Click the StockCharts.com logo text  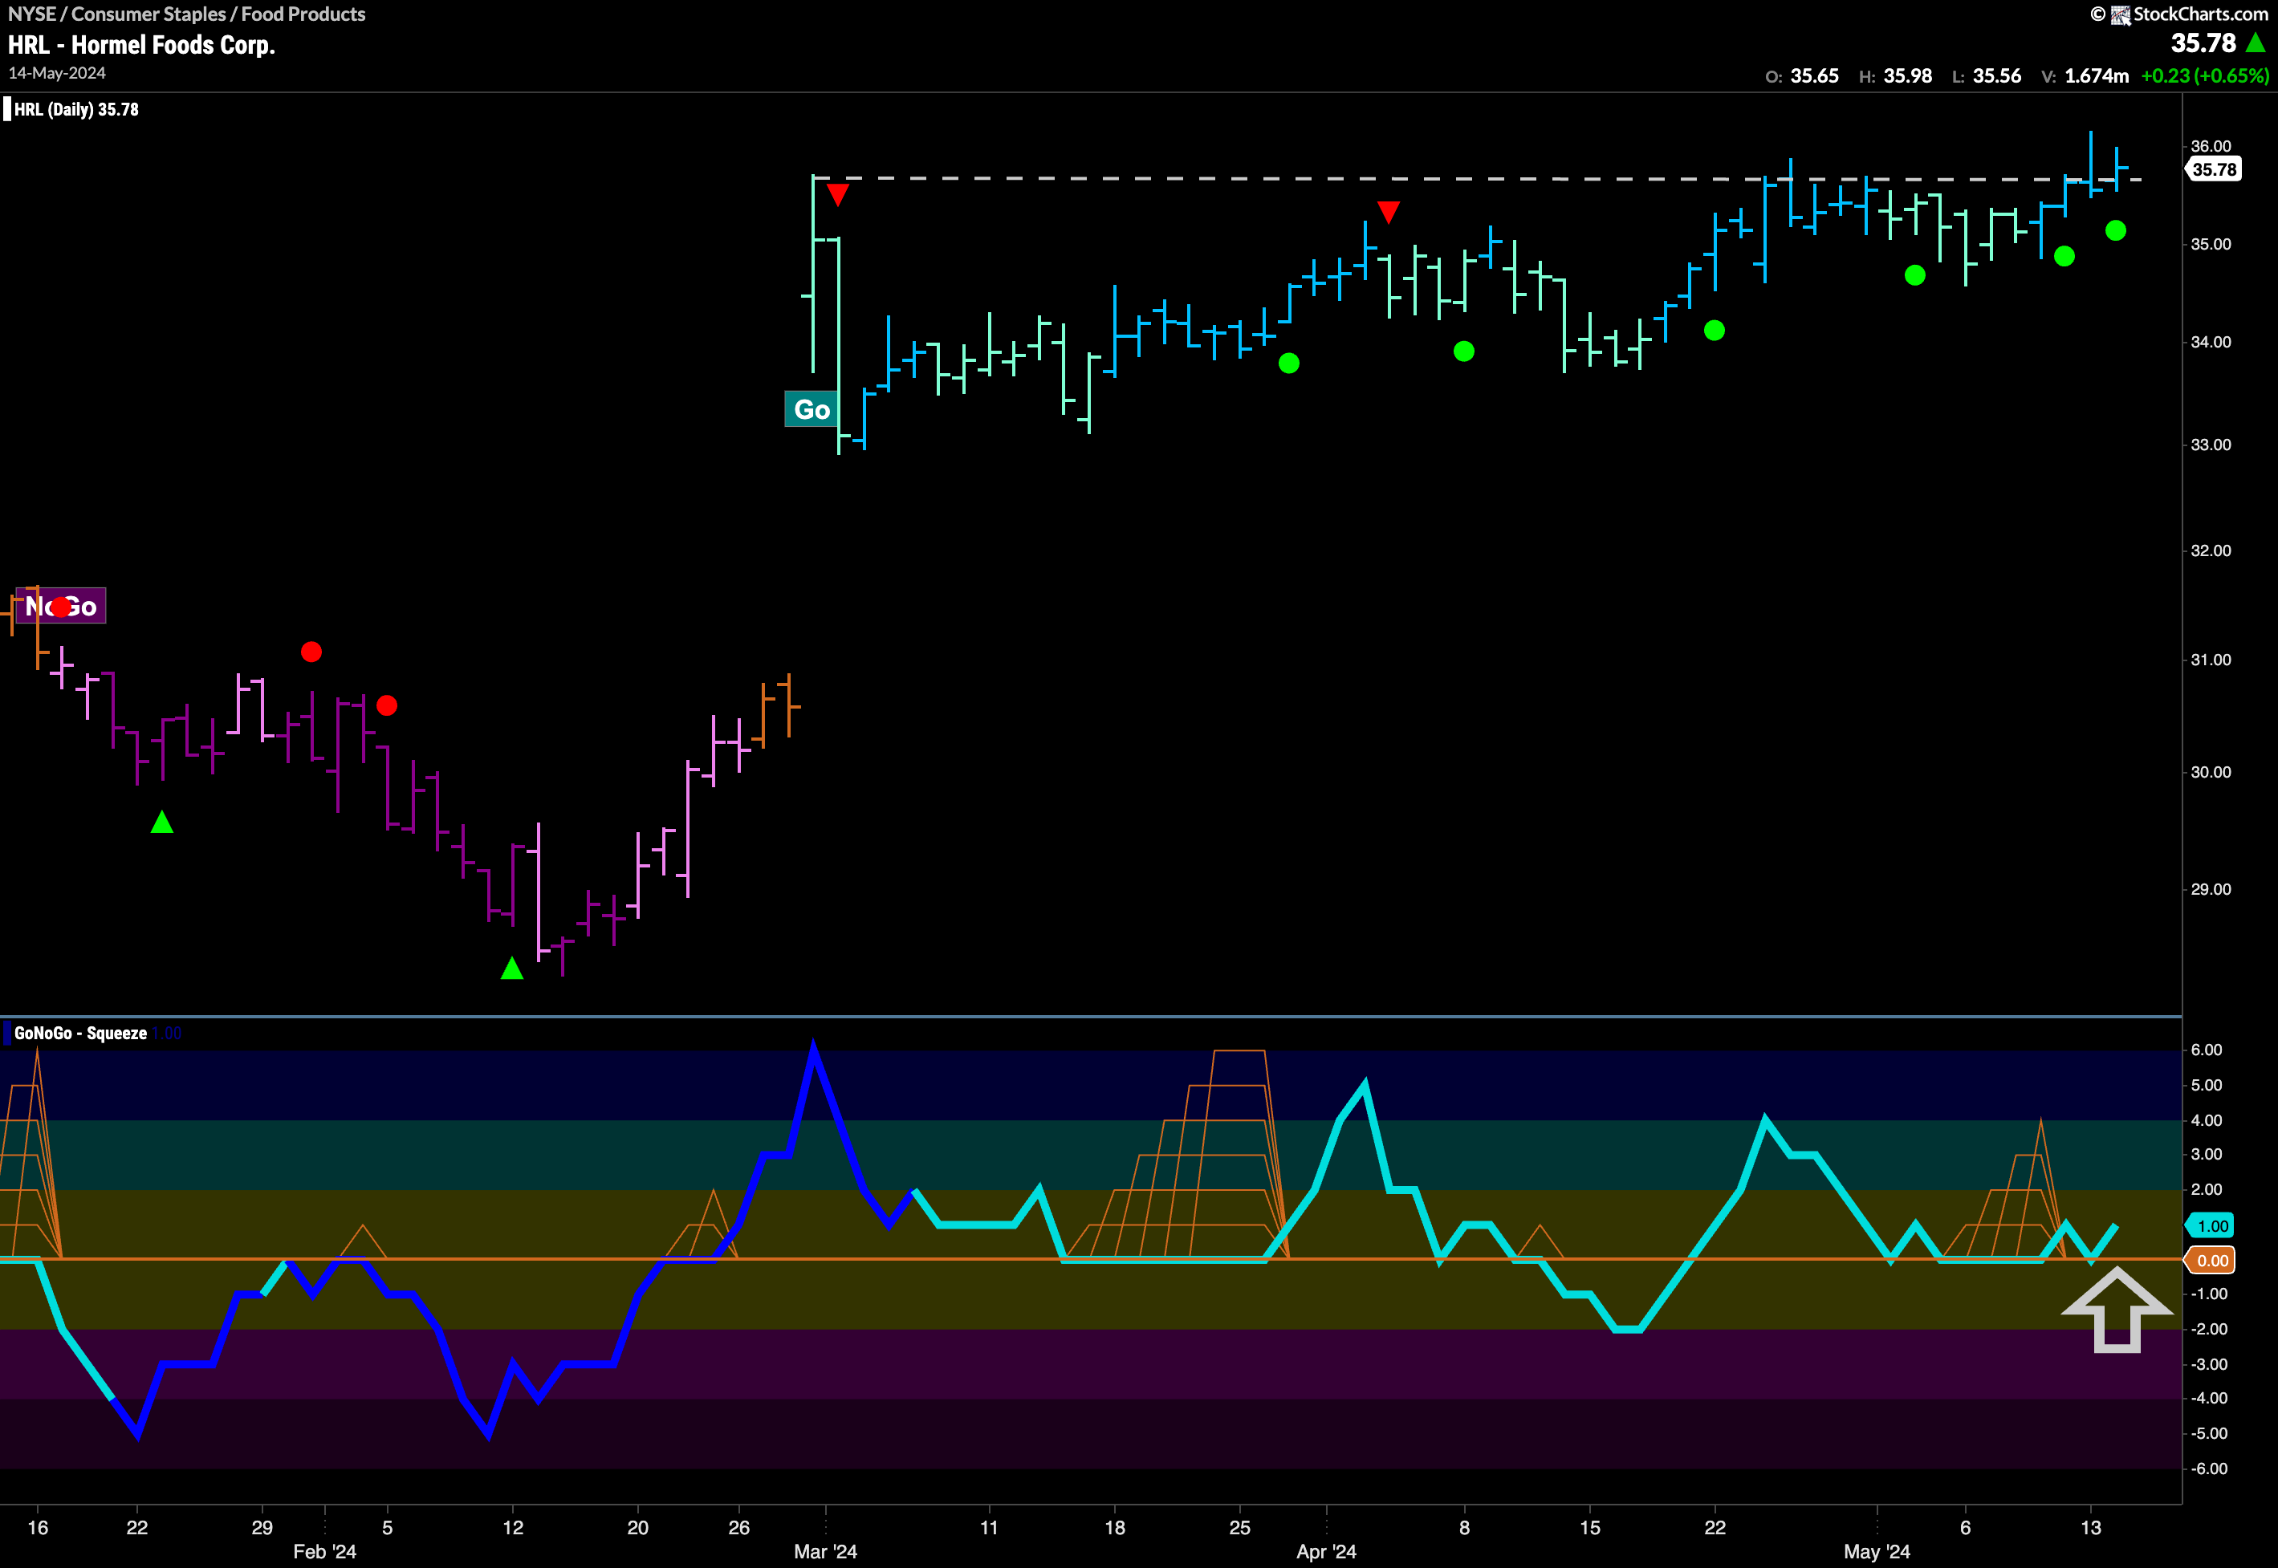click(2199, 14)
